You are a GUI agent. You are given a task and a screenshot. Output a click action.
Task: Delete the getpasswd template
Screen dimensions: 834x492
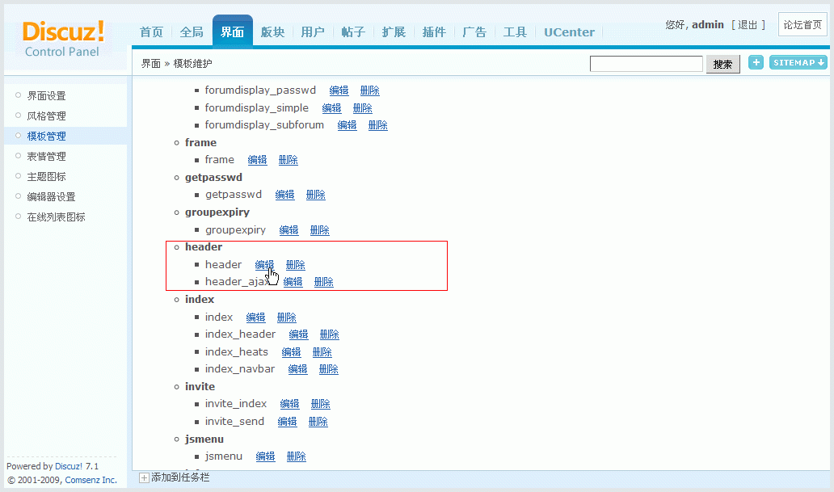(315, 195)
